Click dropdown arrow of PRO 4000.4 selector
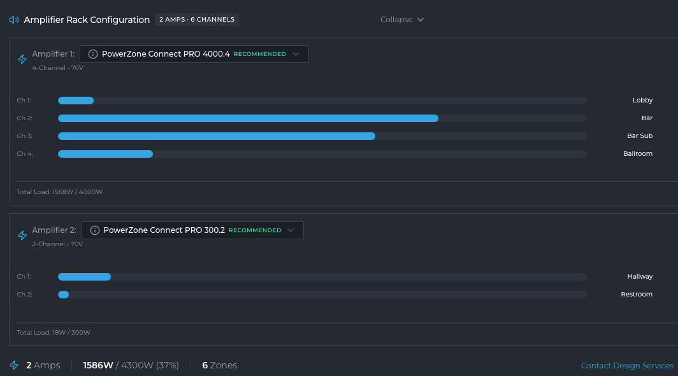 tap(296, 54)
